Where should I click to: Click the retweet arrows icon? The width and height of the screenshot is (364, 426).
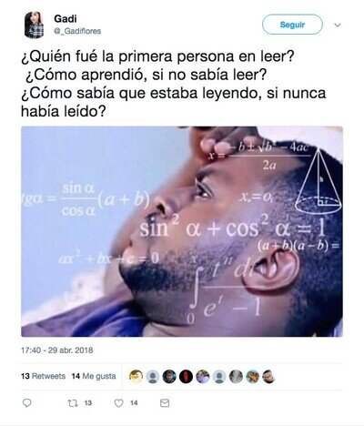73,403
